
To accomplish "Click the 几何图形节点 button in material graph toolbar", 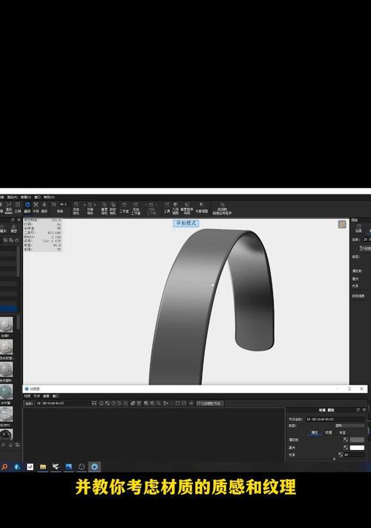I will click(210, 403).
